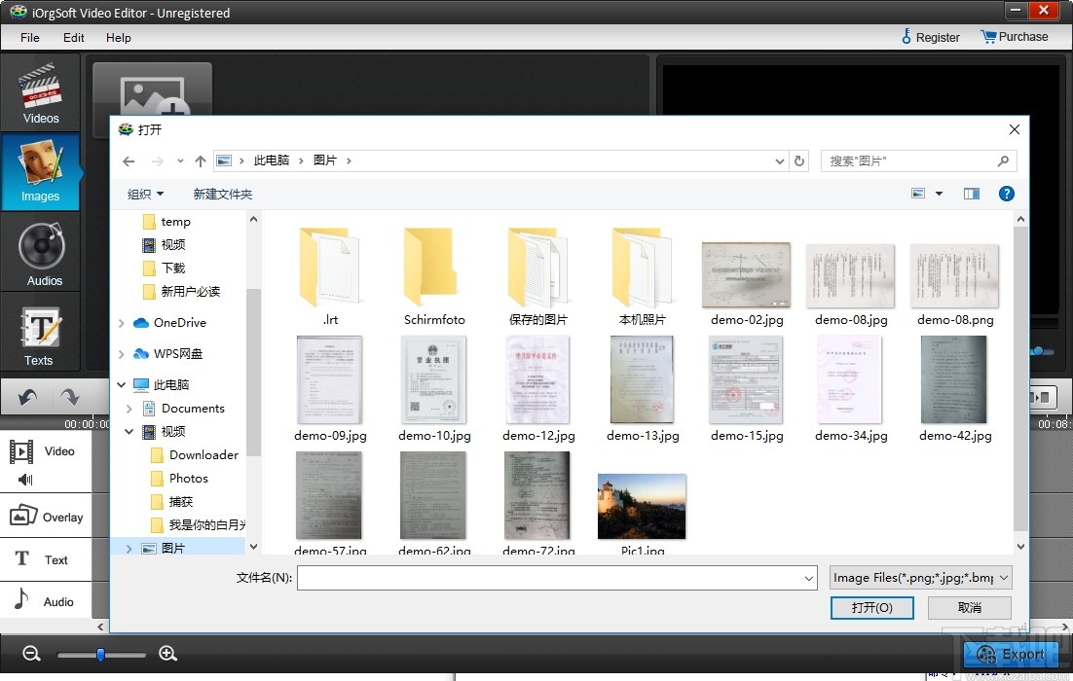Toggle the preview pane in the dialog
Screen dimensions: 1073x681
971,194
